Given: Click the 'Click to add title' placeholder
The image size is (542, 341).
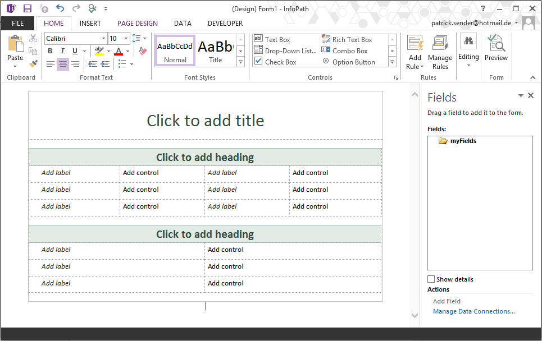Looking at the screenshot, I should click(206, 121).
